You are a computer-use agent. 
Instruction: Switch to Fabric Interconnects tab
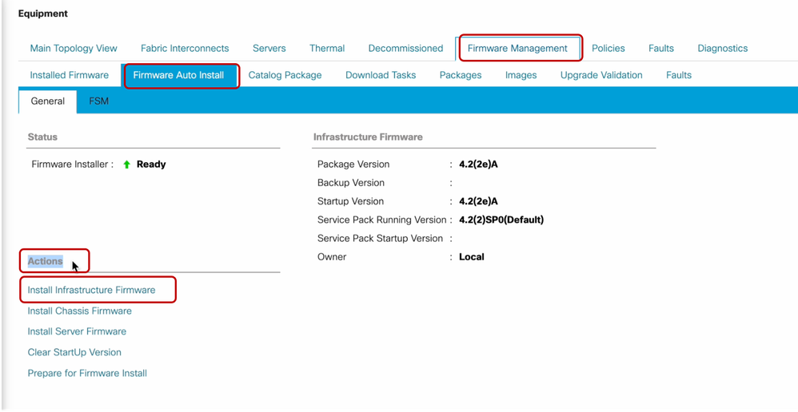185,48
